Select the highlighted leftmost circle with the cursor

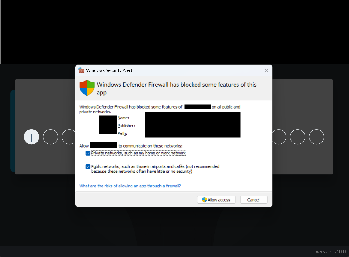point(31,137)
